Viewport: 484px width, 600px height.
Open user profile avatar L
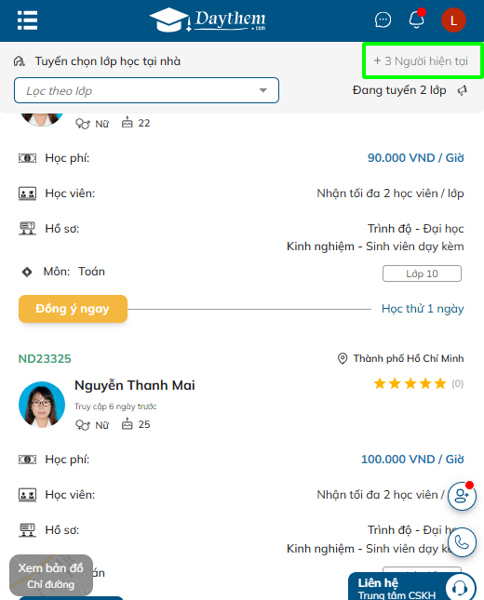point(453,20)
